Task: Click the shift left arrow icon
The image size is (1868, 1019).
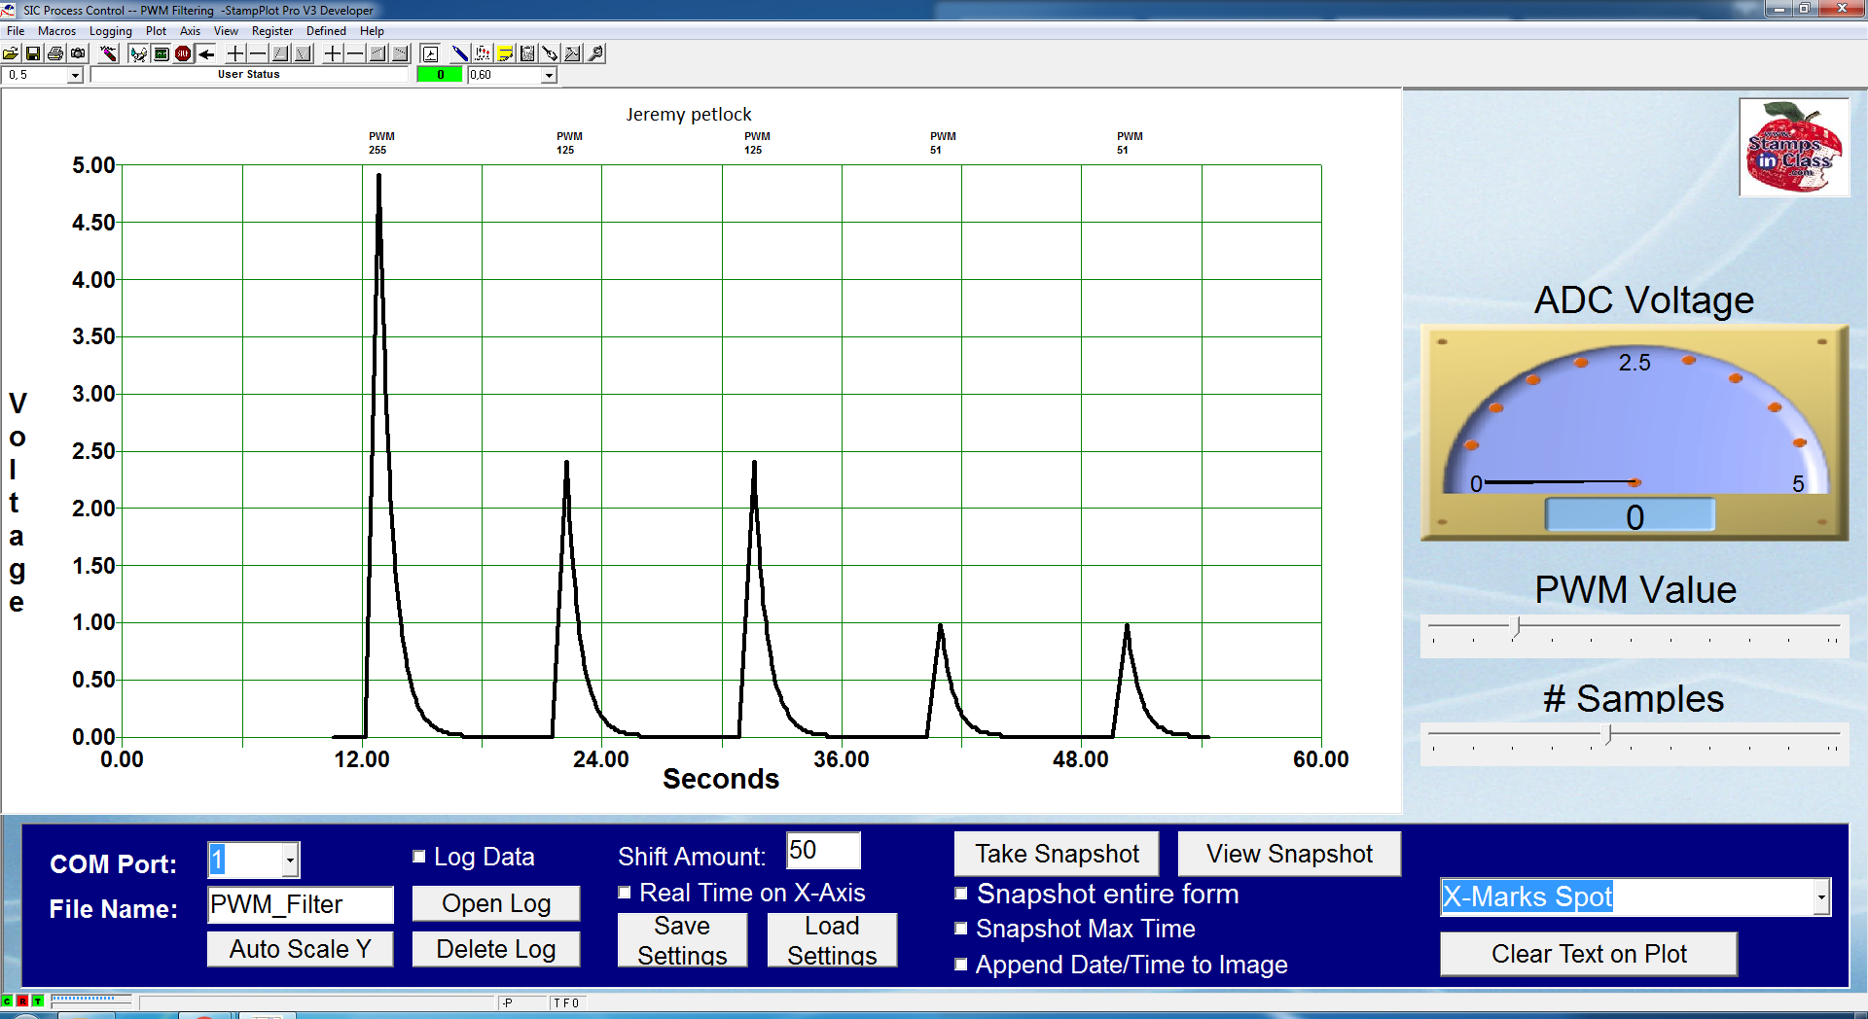Action: pos(377,53)
